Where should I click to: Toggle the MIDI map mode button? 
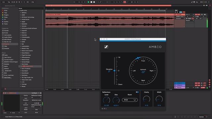point(201,2)
